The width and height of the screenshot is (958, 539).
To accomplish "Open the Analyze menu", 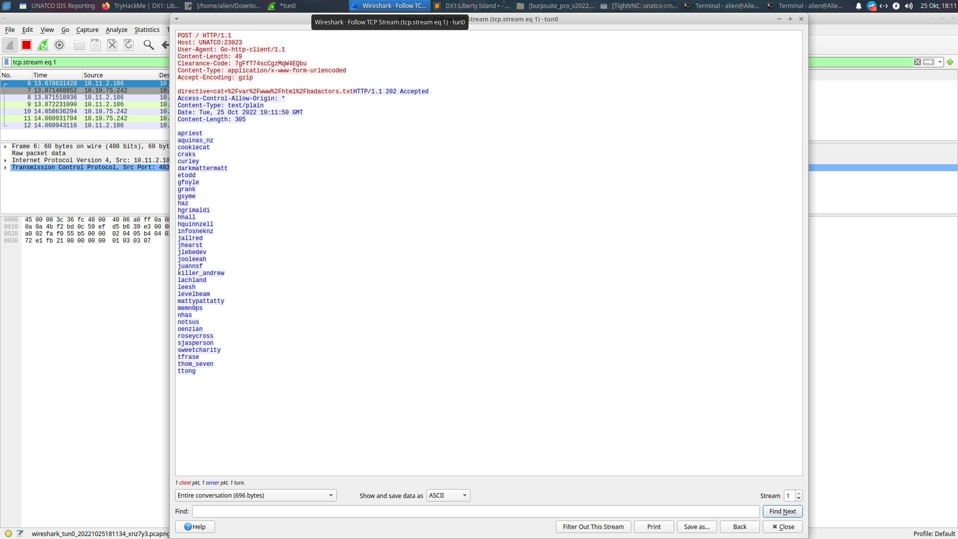I will pyautogui.click(x=116, y=30).
